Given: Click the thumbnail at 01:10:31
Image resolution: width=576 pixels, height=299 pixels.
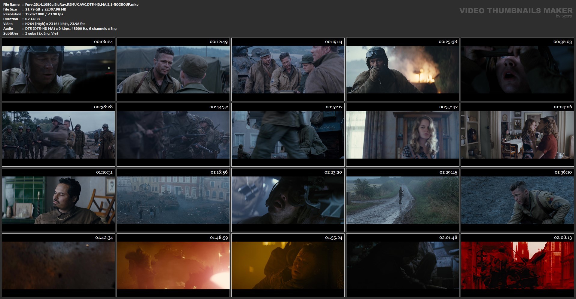Looking at the screenshot, I should tap(58, 200).
